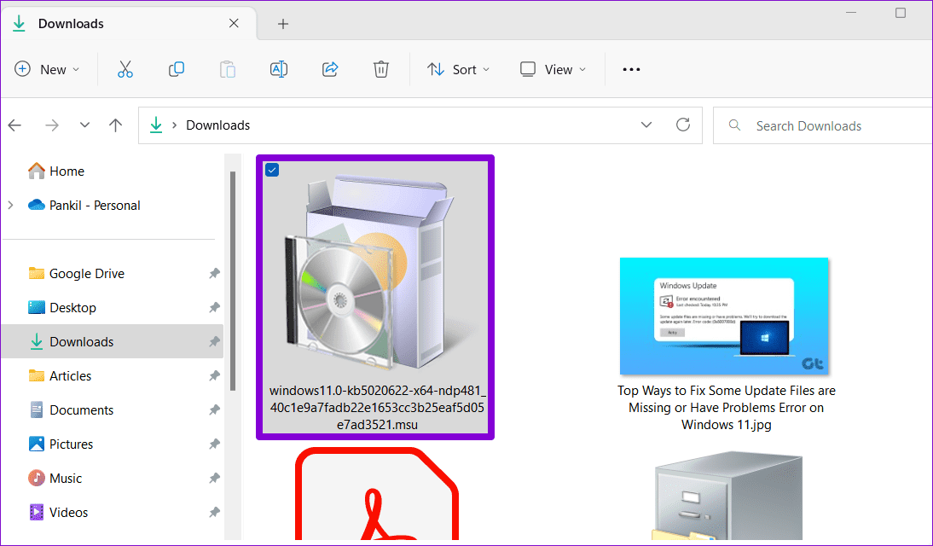Paste from the clipboard
Screen dimensions: 933x546
pos(227,69)
